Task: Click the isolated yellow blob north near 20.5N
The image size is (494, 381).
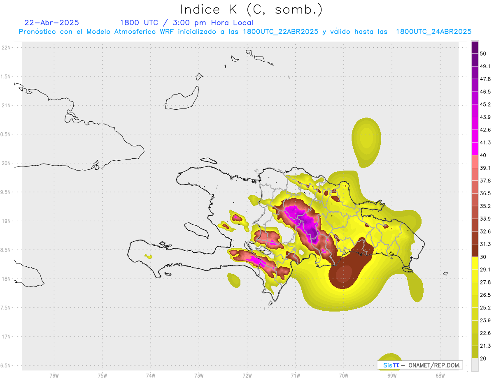Action: pos(366,142)
